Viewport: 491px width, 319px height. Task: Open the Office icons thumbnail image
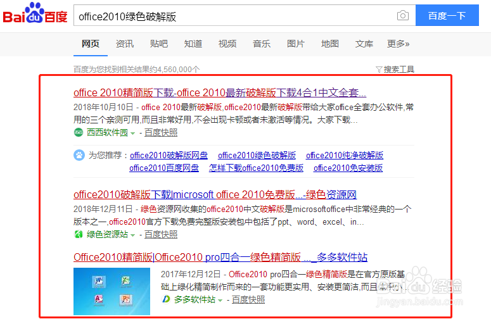(x=112, y=291)
